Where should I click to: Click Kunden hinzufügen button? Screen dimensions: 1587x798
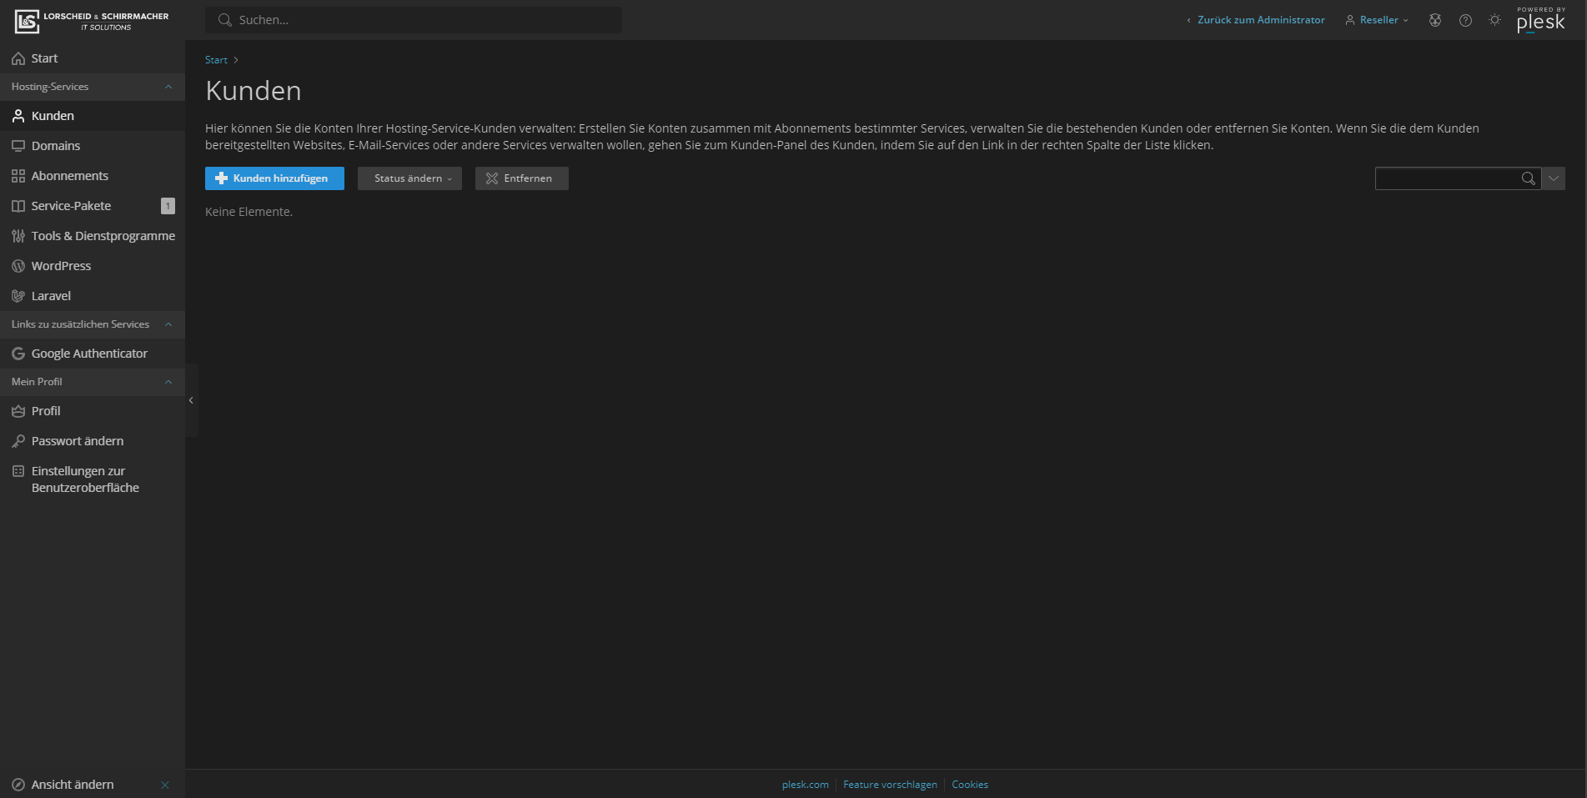point(274,178)
